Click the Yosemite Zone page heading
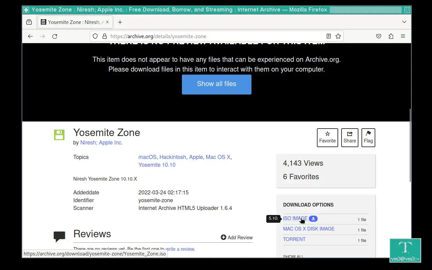 coord(107,132)
